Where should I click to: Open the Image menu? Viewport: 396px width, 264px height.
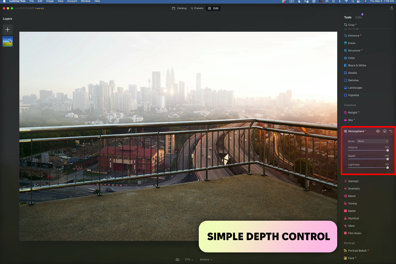[x=50, y=1]
